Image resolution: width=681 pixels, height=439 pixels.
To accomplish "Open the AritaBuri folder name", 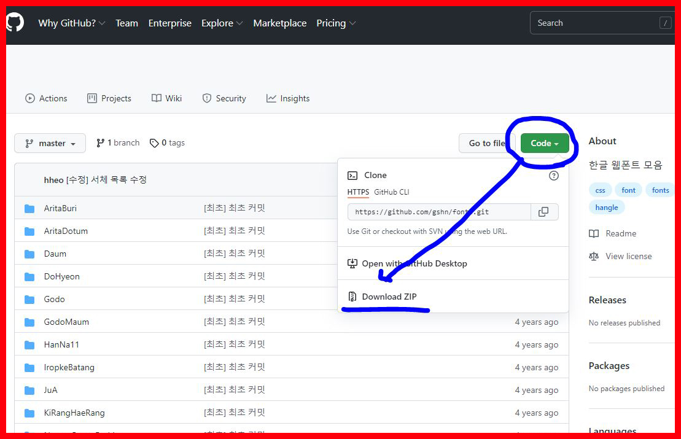I will [x=60, y=208].
